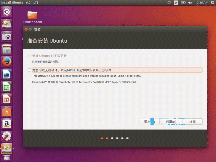Viewport: 216px width, 162px height.
Task: Click the 准备安装 Ubuntu heading
Action: pos(47,41)
